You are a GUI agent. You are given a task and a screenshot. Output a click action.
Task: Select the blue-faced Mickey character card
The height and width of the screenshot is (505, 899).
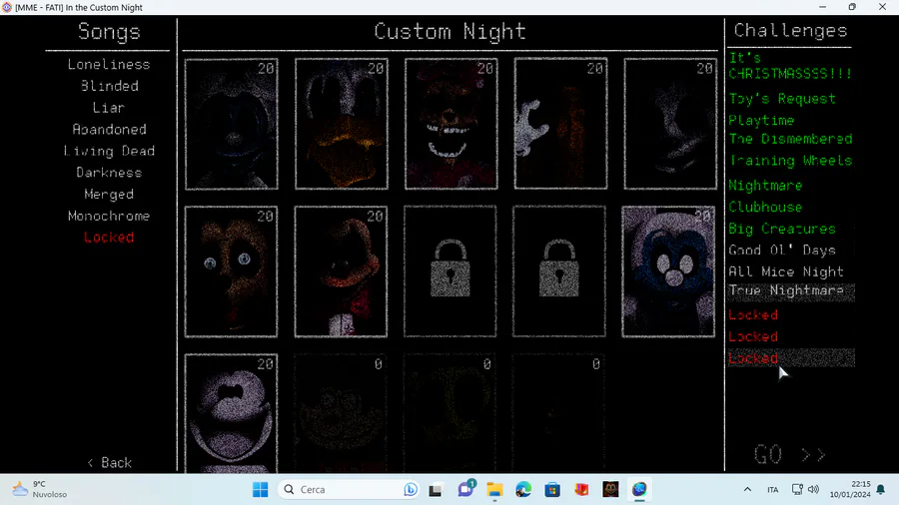(668, 271)
